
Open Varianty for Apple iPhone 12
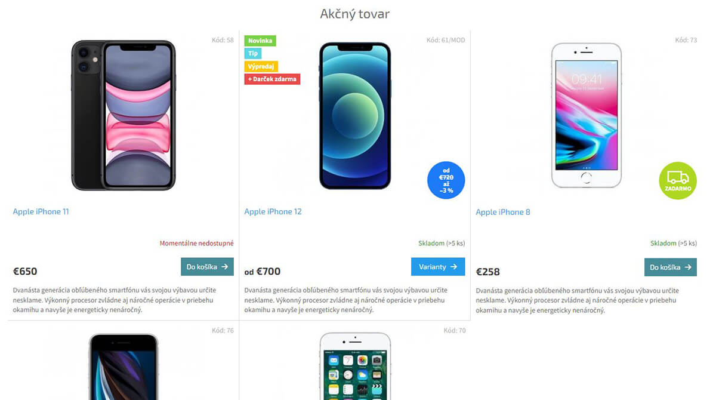(438, 267)
